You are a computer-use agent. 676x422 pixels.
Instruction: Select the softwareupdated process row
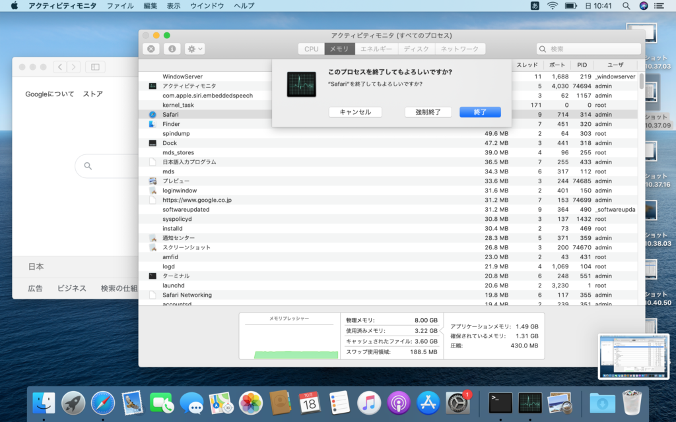pos(388,209)
